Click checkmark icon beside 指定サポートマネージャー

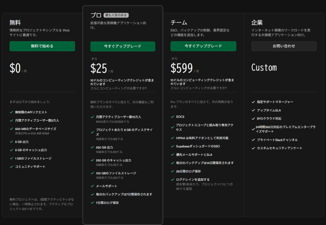[253, 102]
